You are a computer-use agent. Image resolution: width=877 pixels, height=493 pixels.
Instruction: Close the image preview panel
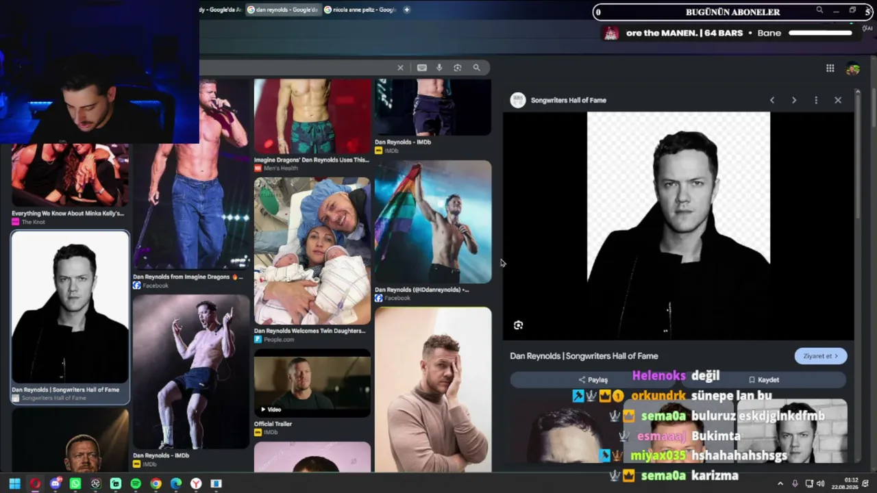pyautogui.click(x=838, y=100)
